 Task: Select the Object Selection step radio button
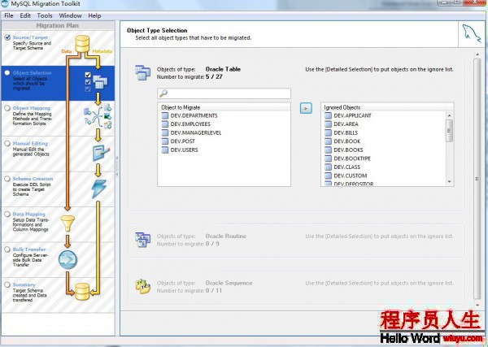click(x=7, y=73)
